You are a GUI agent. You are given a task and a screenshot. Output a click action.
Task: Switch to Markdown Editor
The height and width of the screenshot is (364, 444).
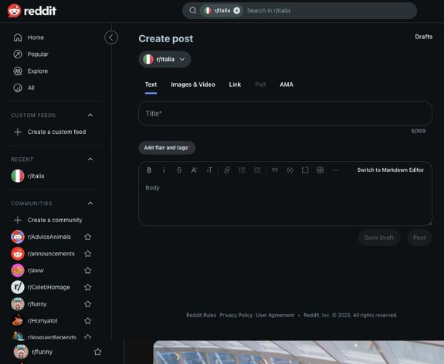(390, 170)
